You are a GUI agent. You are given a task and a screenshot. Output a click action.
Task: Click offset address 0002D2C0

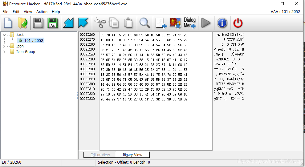(87, 64)
